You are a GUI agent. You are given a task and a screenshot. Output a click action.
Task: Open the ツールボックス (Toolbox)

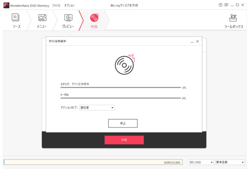[x=233, y=21]
